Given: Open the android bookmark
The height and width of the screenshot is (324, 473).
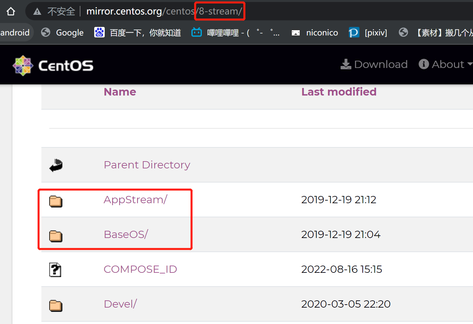Looking at the screenshot, I should point(15,32).
